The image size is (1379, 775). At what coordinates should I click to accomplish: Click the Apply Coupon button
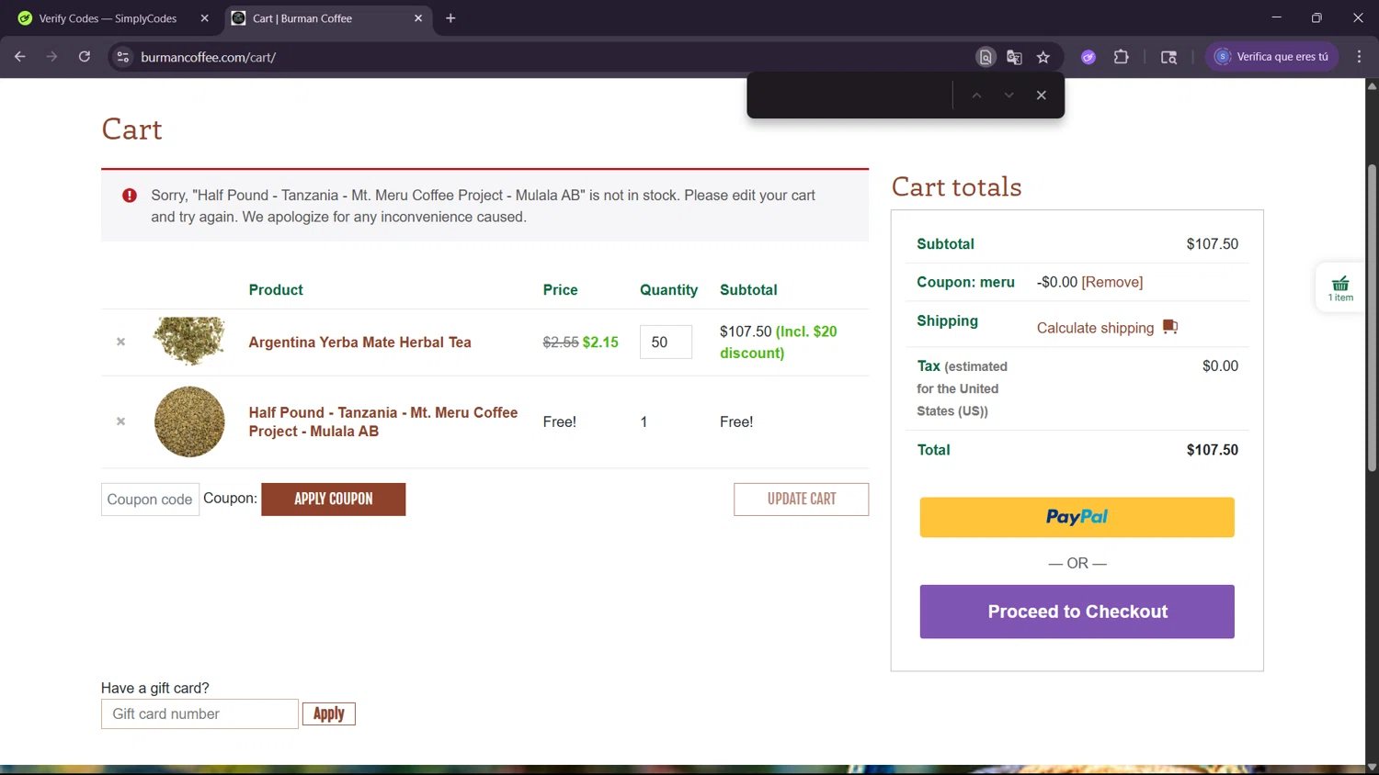(x=333, y=500)
